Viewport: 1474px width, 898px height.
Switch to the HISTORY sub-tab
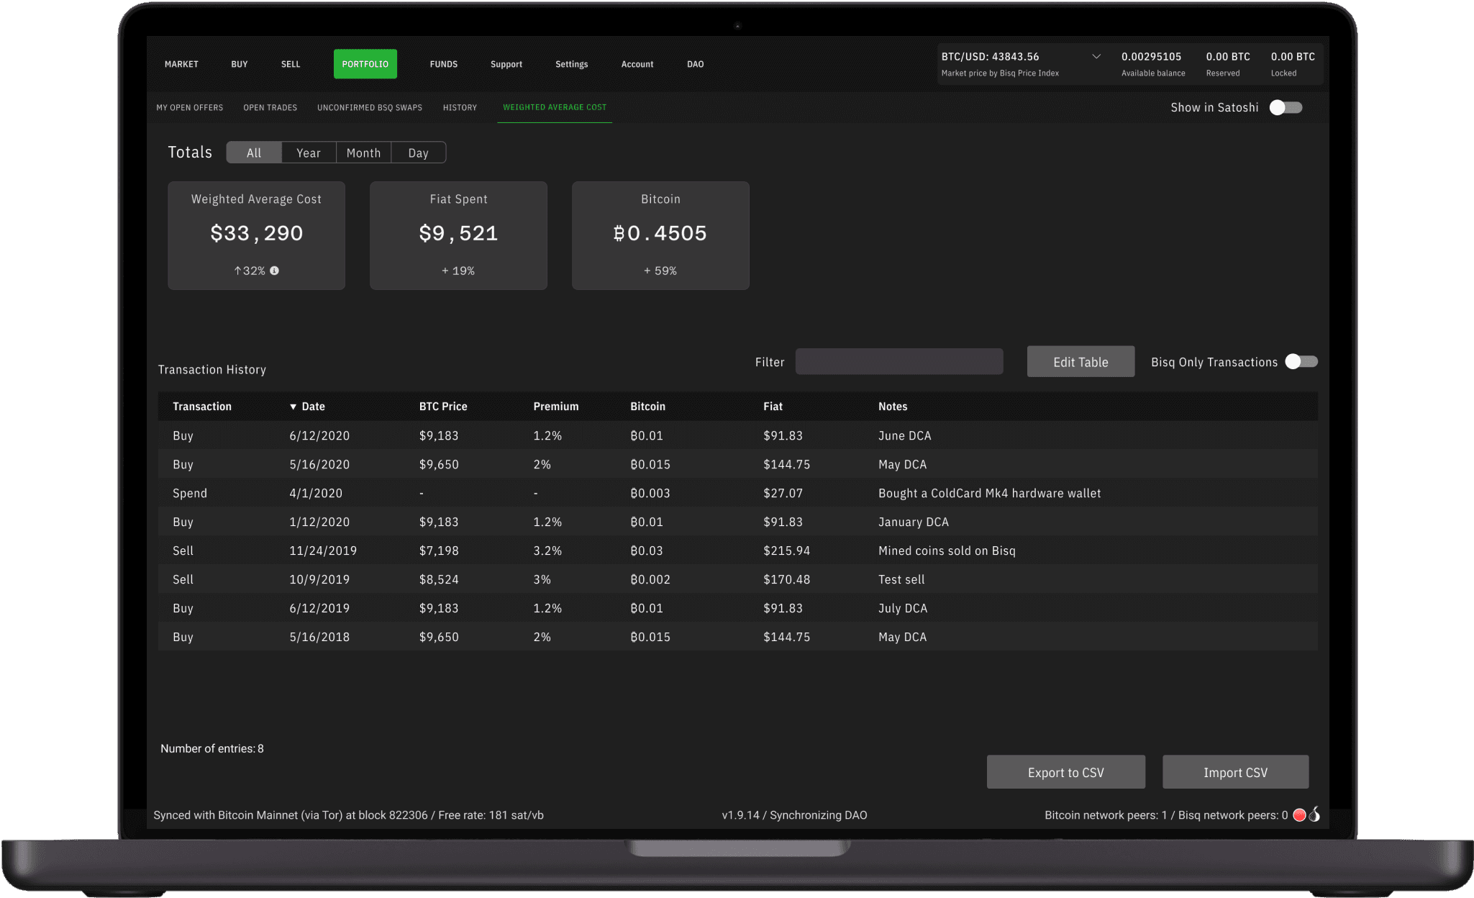[x=460, y=107]
